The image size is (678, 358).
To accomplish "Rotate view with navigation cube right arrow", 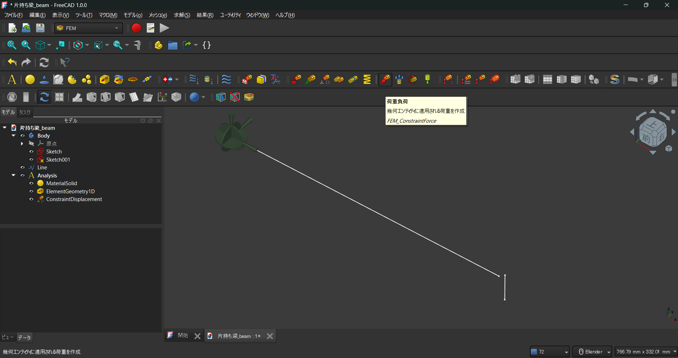I will (x=674, y=132).
